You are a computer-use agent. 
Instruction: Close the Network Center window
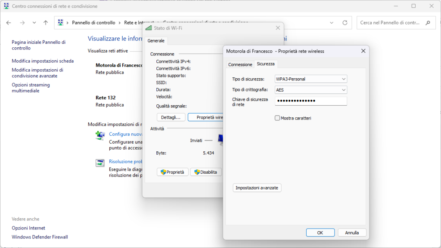(x=432, y=6)
